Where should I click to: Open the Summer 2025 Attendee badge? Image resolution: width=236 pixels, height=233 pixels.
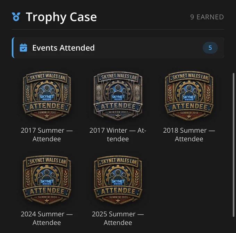click(118, 180)
